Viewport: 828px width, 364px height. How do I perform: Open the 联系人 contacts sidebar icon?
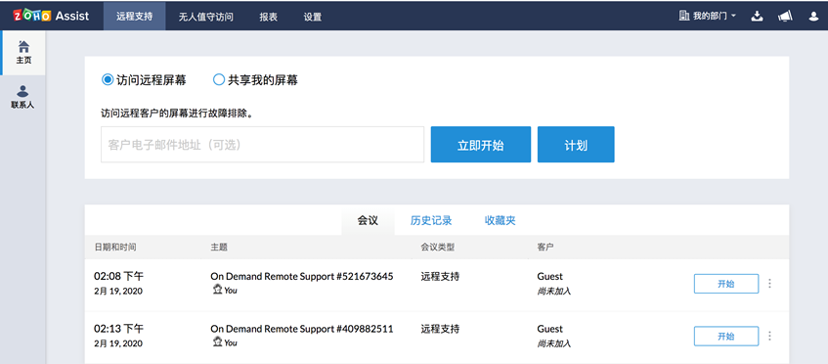22,97
